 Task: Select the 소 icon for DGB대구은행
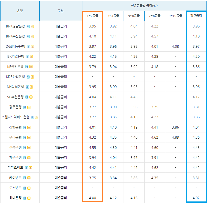click(x=32, y=47)
